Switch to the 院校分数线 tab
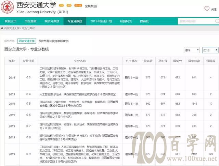The width and height of the screenshot is (219, 166). point(52,21)
